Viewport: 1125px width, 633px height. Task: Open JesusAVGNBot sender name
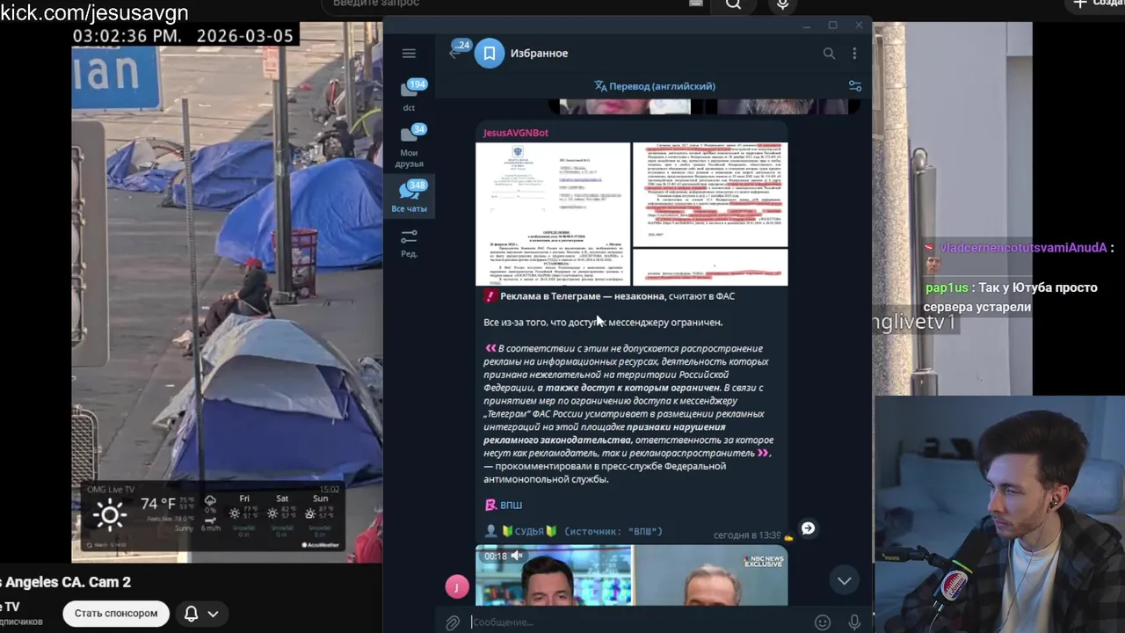pyautogui.click(x=516, y=133)
